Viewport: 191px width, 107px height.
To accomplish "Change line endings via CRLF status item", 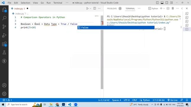I will pyautogui.click(x=135, y=100).
